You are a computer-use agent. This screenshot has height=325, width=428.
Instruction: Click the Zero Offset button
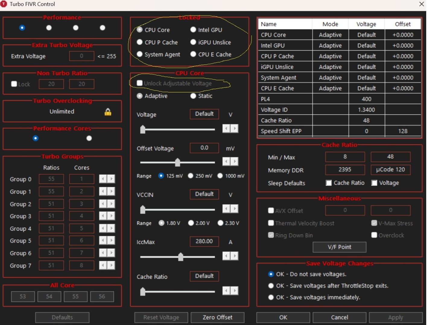click(217, 317)
